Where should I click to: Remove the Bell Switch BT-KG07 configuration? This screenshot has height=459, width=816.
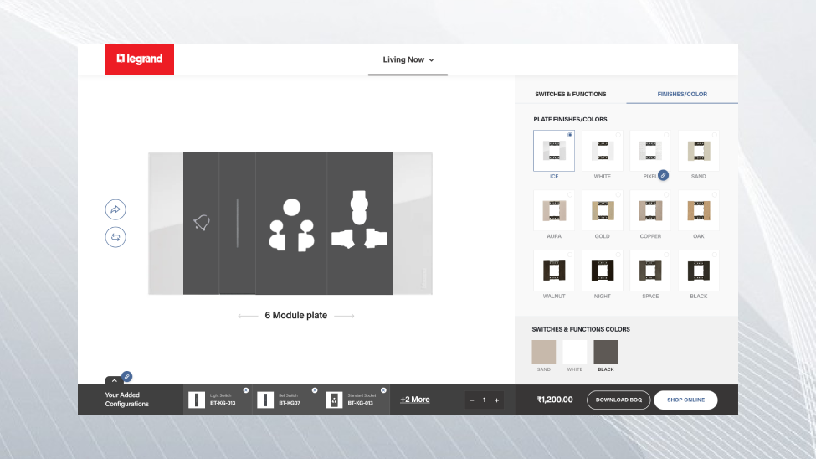coord(315,390)
